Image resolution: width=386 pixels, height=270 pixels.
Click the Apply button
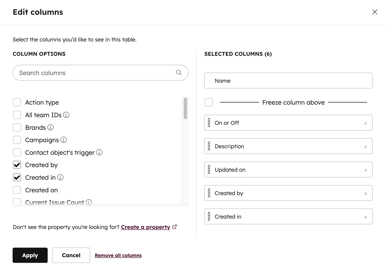[x=30, y=255]
